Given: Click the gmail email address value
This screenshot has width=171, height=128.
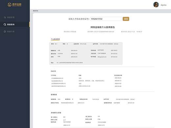Looking at the screenshot, I should [x=102, y=57].
